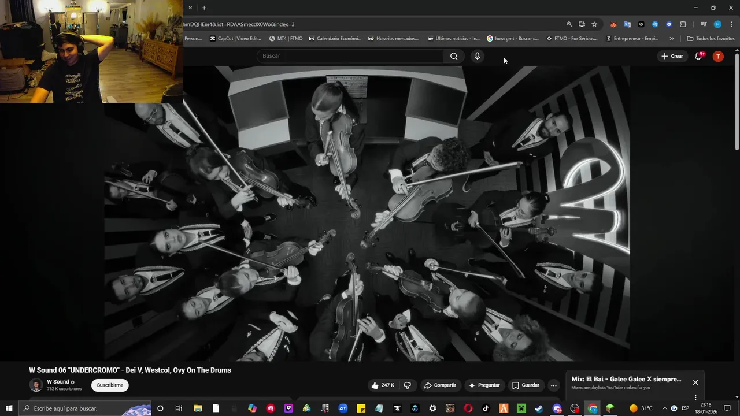Open Últimas noticias bookmark
Viewport: 740px width, 416px height.
pyautogui.click(x=453, y=39)
